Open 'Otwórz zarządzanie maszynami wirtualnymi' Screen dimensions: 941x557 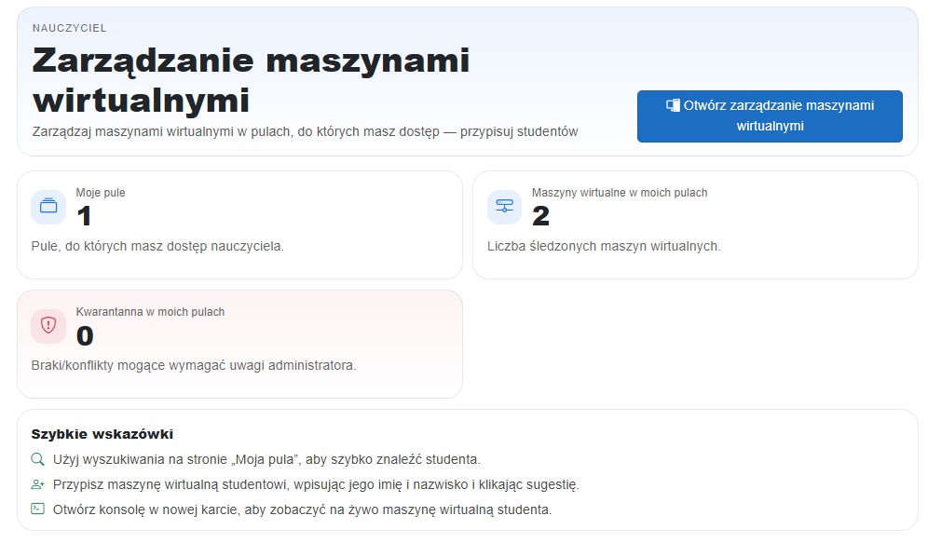(x=770, y=115)
